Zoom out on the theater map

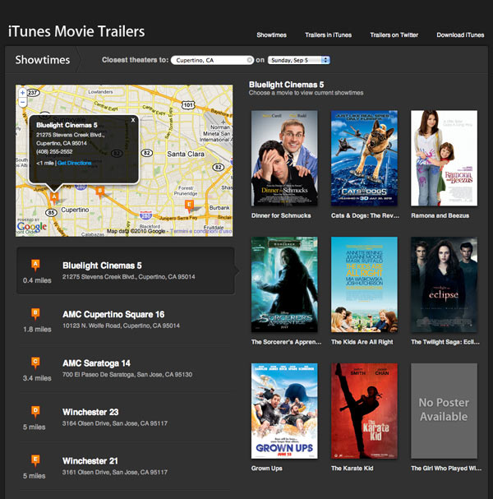pos(22,103)
